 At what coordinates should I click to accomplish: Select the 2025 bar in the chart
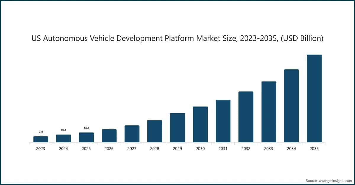pos(86,137)
